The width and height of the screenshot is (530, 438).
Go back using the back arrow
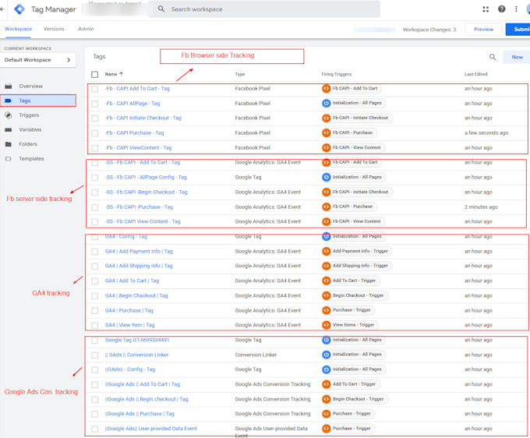pyautogui.click(x=2, y=9)
